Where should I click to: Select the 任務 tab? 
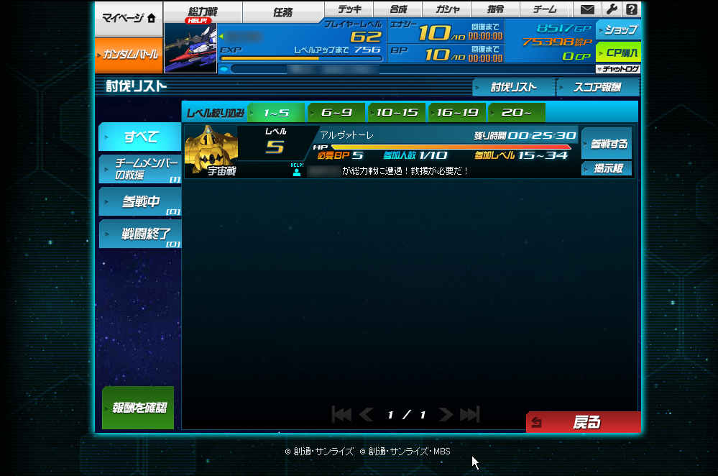click(282, 12)
